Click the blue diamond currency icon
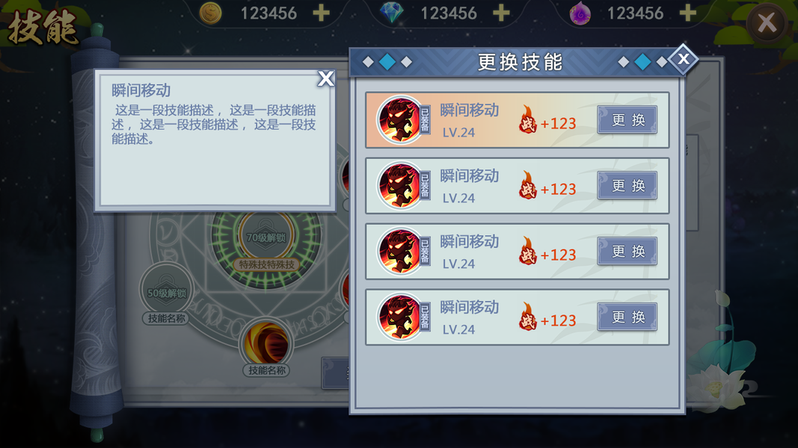 tap(391, 13)
